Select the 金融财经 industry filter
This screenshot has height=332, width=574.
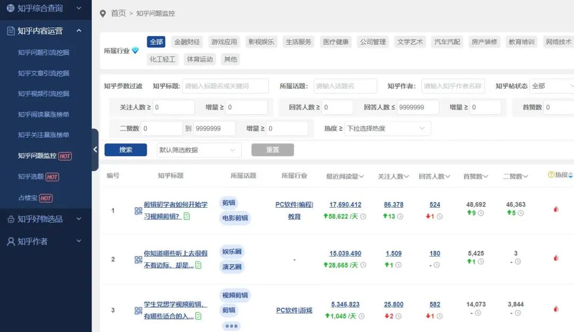coord(187,42)
